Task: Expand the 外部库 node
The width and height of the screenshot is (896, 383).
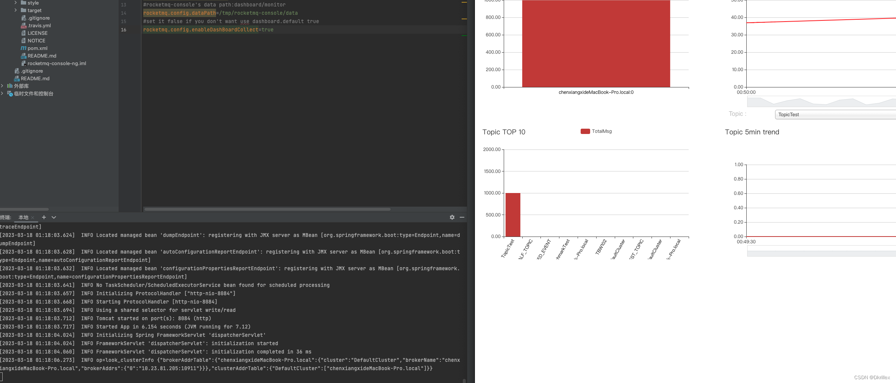Action: coord(2,86)
